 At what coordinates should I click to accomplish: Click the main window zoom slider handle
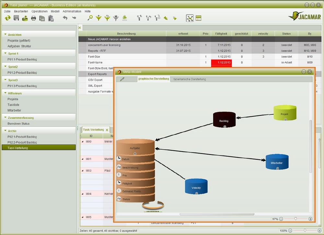305,230
